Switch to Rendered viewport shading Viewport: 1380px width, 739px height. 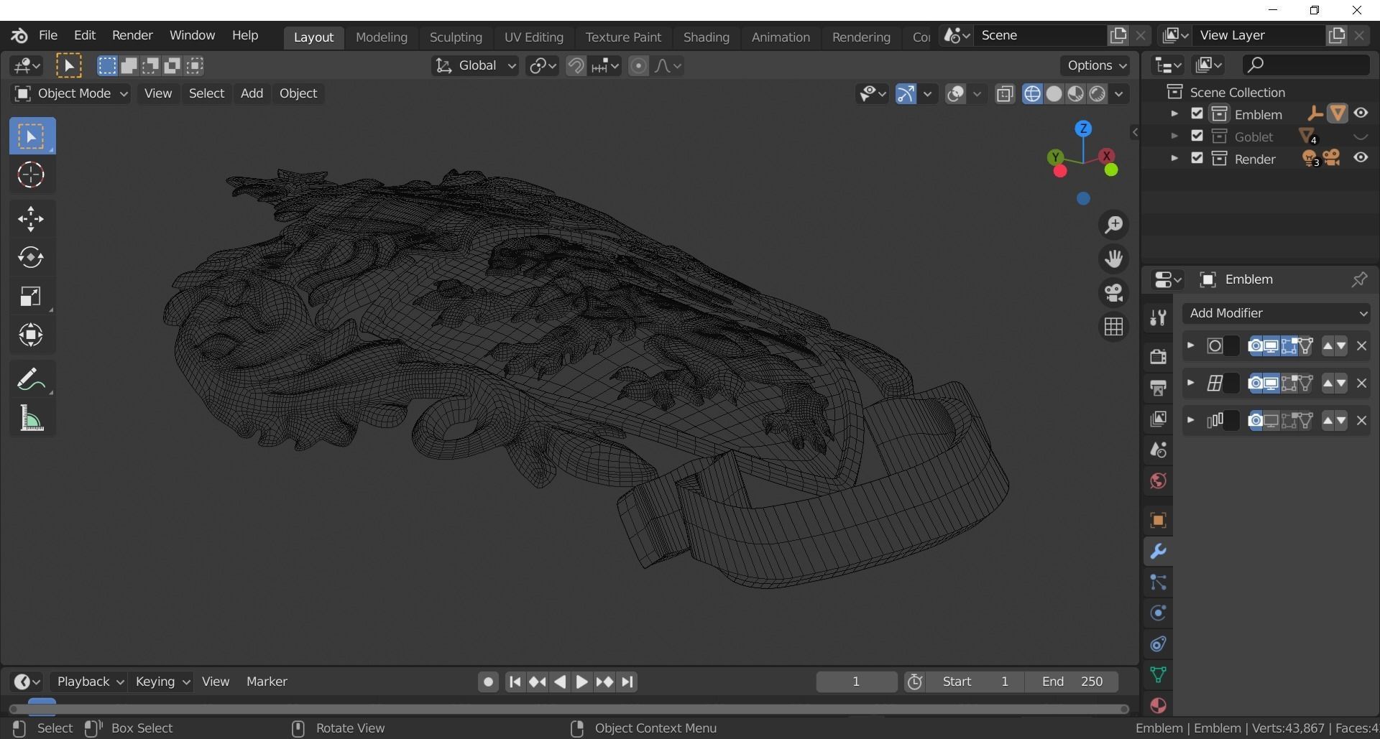click(x=1097, y=94)
